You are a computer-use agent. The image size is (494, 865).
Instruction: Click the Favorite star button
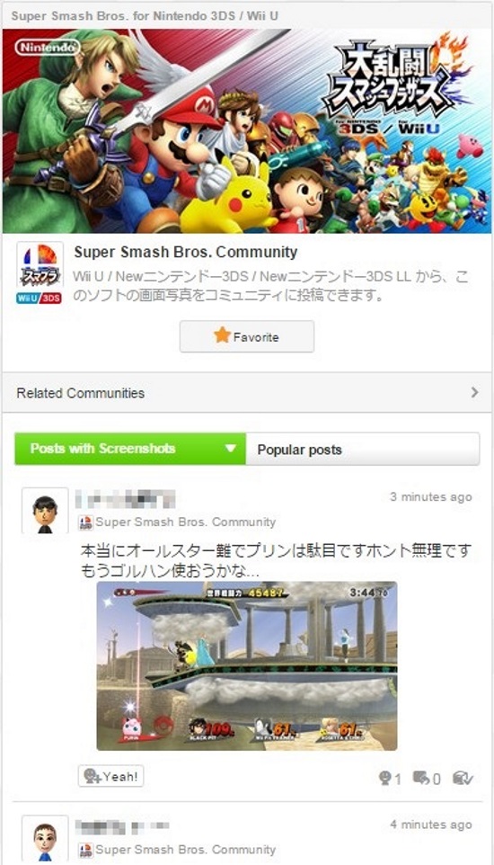click(x=246, y=336)
